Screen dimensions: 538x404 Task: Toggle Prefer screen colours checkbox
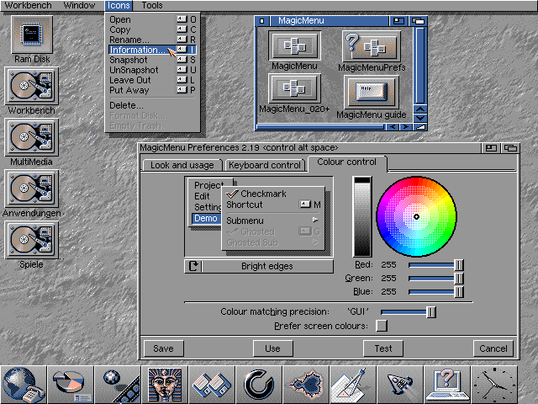(381, 326)
